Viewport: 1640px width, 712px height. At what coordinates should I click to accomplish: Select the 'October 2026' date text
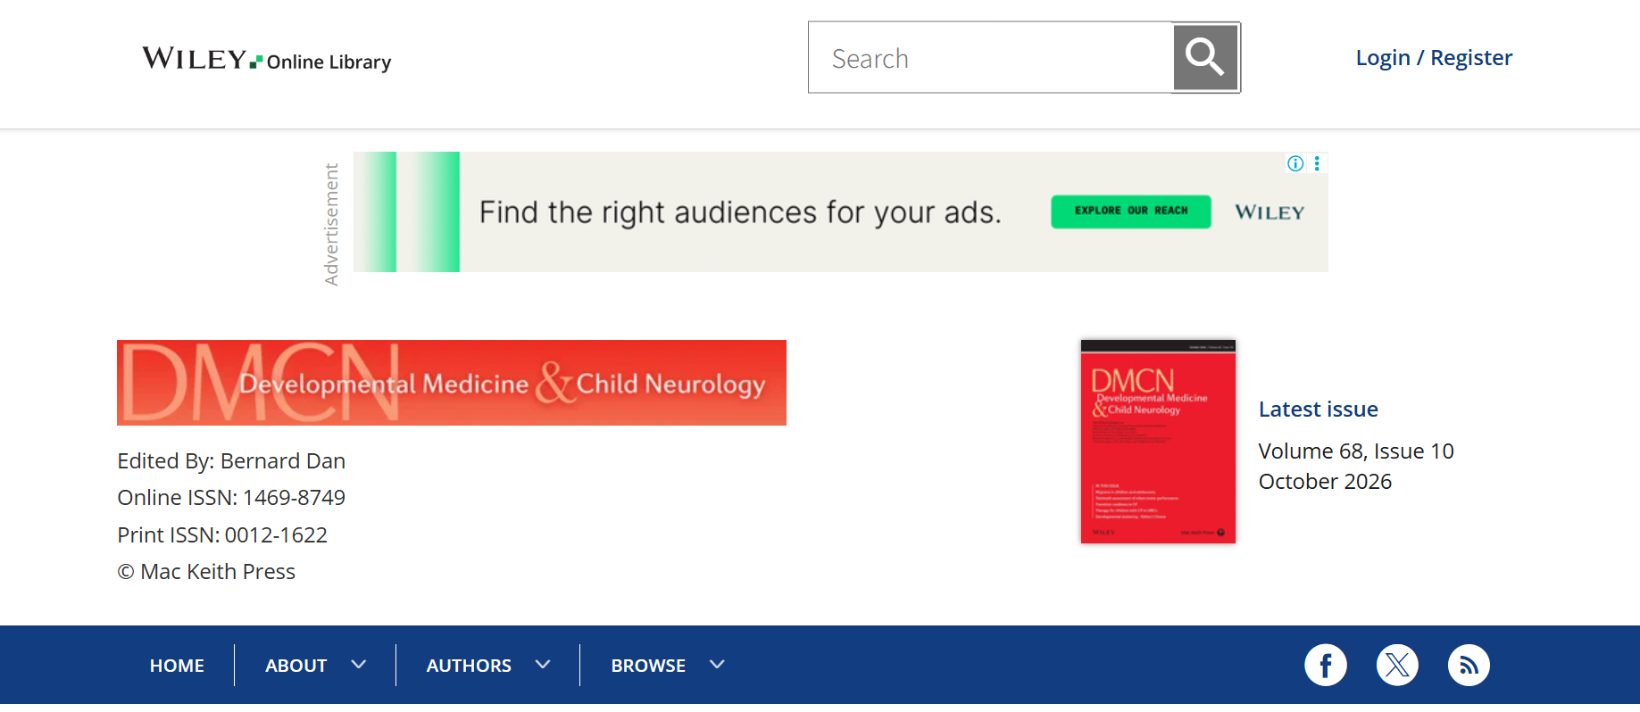click(x=1325, y=482)
